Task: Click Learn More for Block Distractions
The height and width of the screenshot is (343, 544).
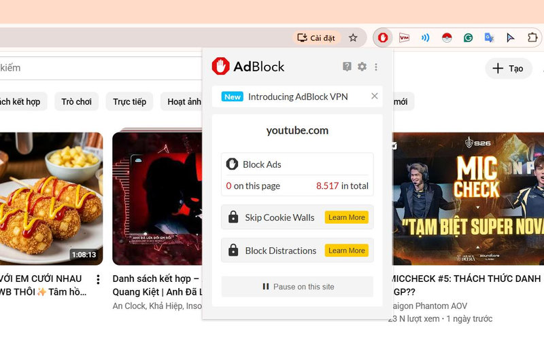Action: (x=347, y=250)
